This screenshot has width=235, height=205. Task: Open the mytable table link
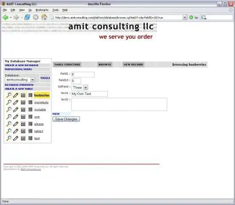pyautogui.click(x=40, y=109)
